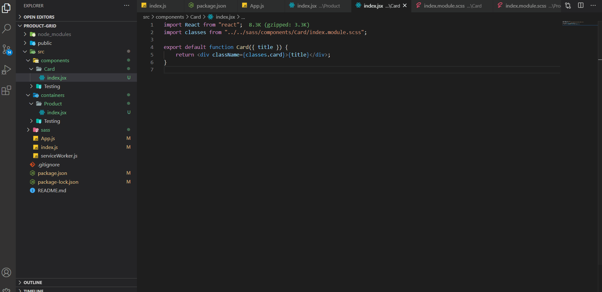Click the Split Editor icon

(581, 5)
